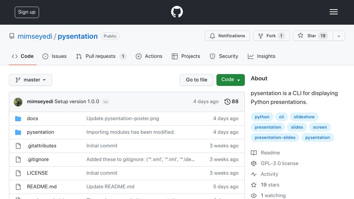Click the Notifications bell button
The height and width of the screenshot is (199, 354).
pyautogui.click(x=227, y=36)
